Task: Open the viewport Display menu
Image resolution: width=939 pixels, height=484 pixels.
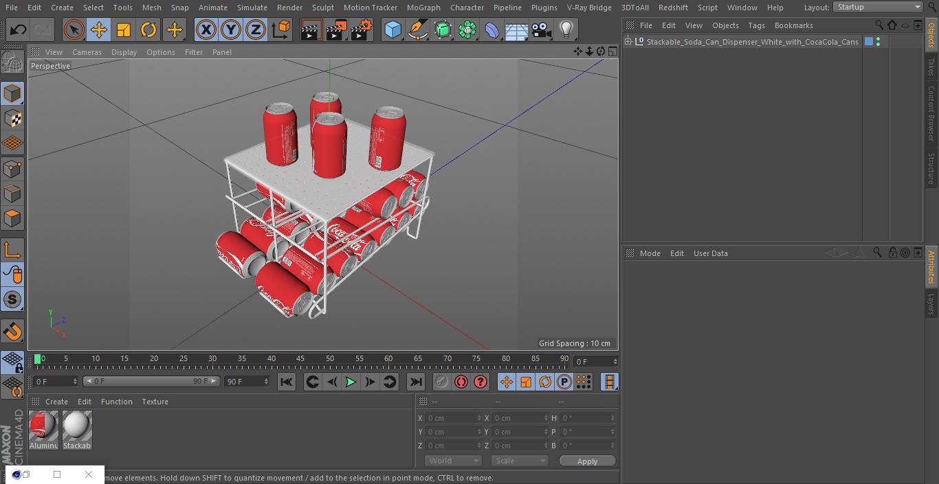Action: pyautogui.click(x=124, y=52)
